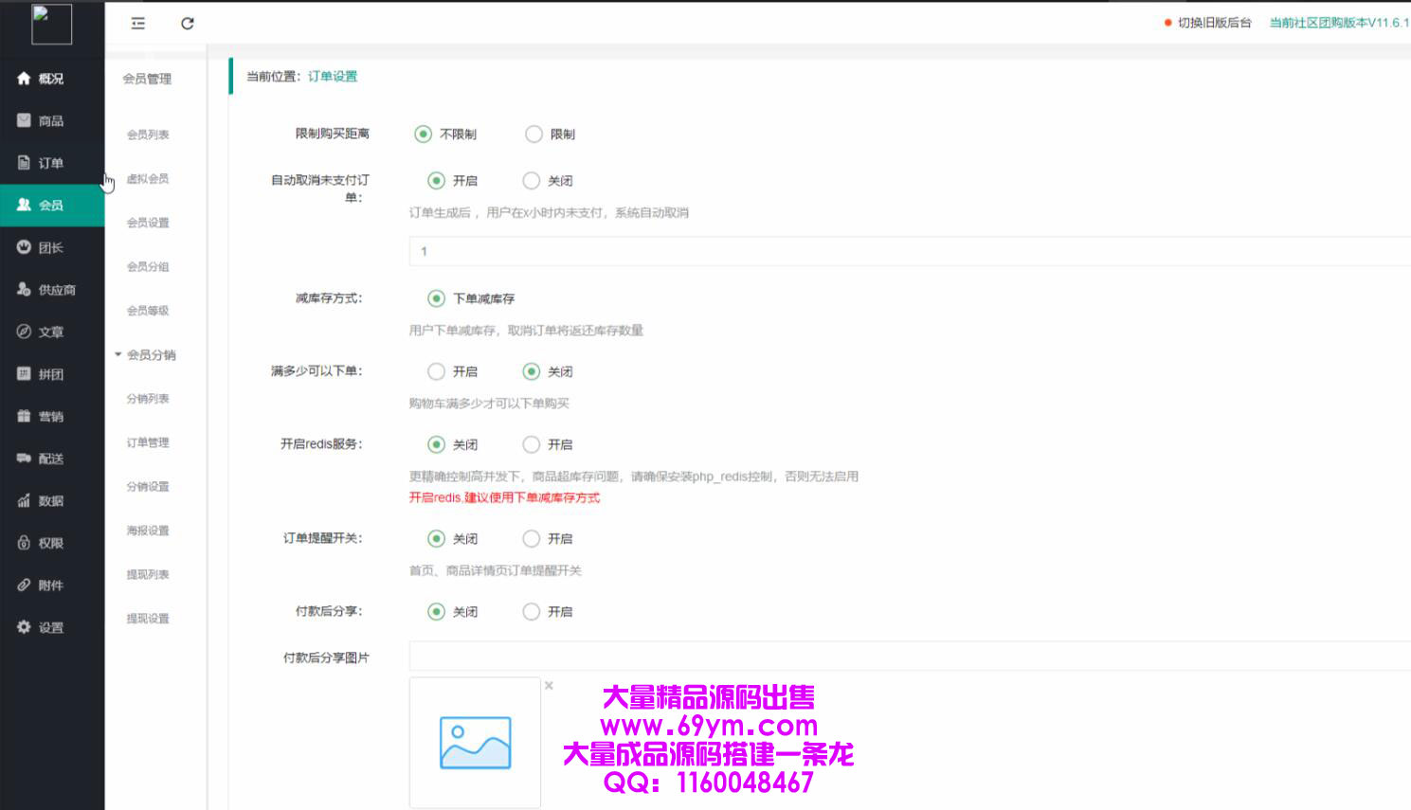The image size is (1411, 810).
Task: Open 海报设置 in the submenu
Action: point(148,531)
